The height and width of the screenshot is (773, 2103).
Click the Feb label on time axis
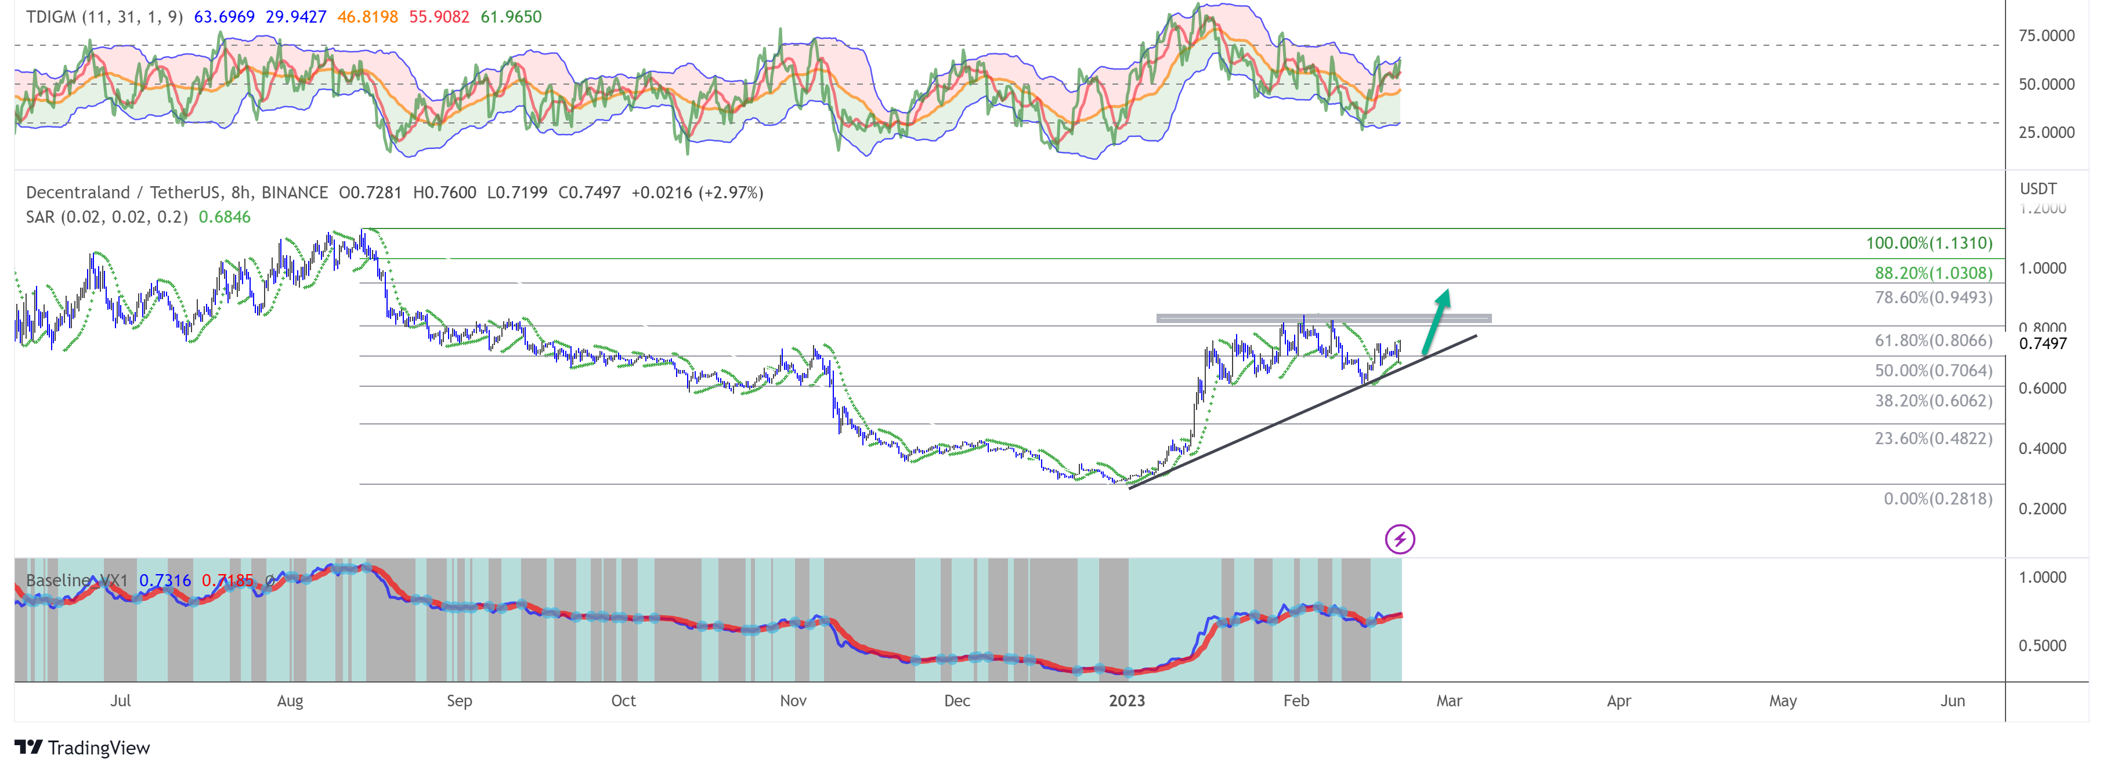[x=1296, y=701]
